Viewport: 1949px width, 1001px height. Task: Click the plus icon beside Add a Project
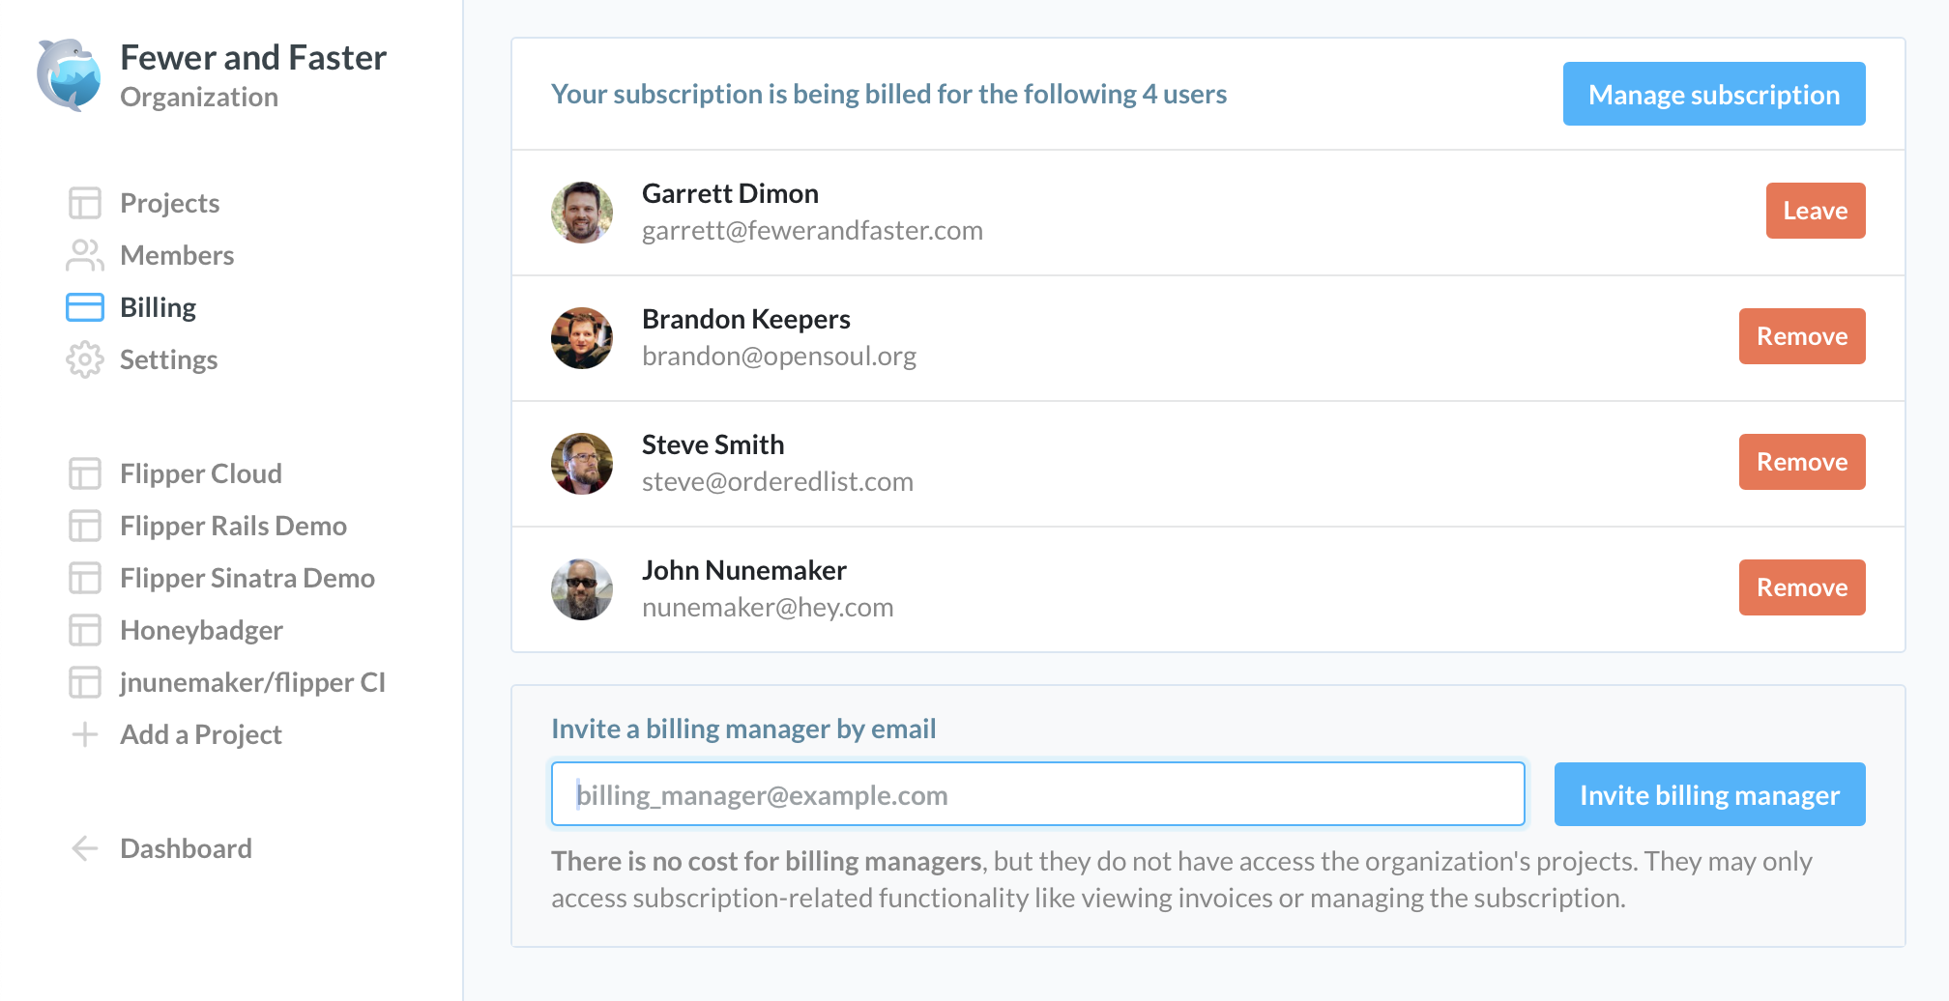pyautogui.click(x=85, y=734)
